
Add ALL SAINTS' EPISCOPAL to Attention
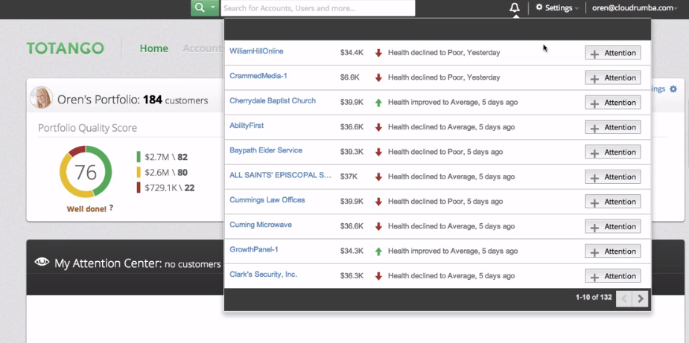(612, 176)
